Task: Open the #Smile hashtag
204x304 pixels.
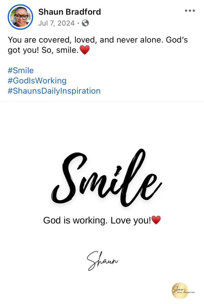Action: click(21, 70)
